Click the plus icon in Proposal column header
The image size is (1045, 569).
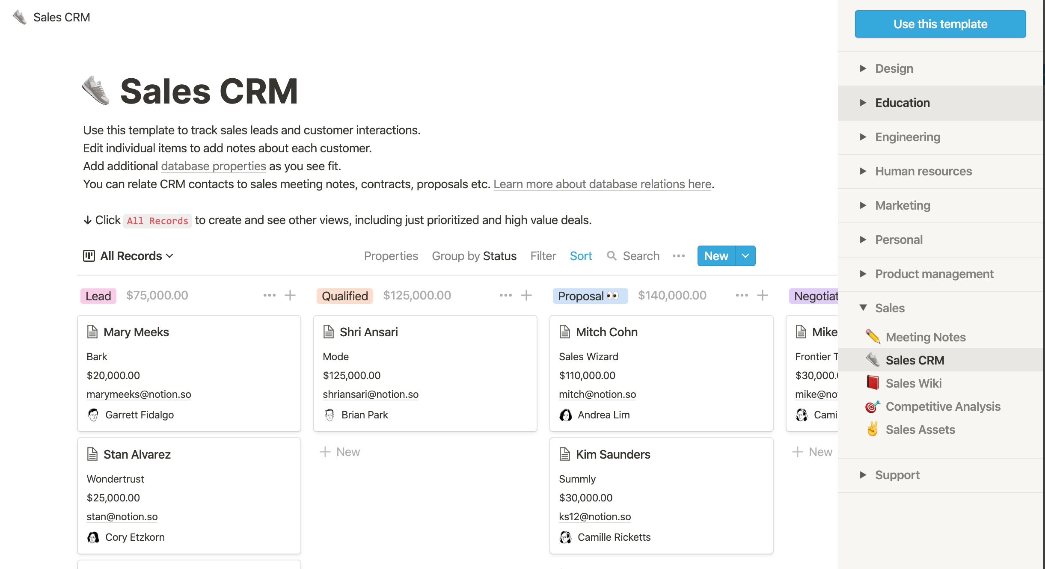click(x=762, y=295)
